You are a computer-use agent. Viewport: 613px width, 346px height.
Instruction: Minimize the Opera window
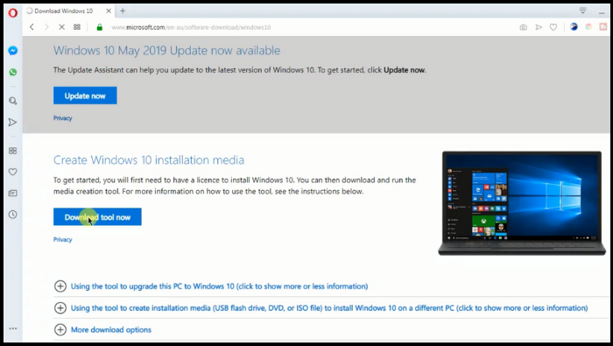pyautogui.click(x=602, y=13)
